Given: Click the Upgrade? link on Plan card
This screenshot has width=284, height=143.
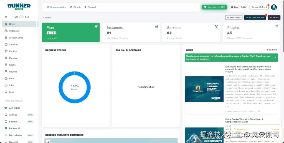Looking at the screenshot, I should 51,38.
